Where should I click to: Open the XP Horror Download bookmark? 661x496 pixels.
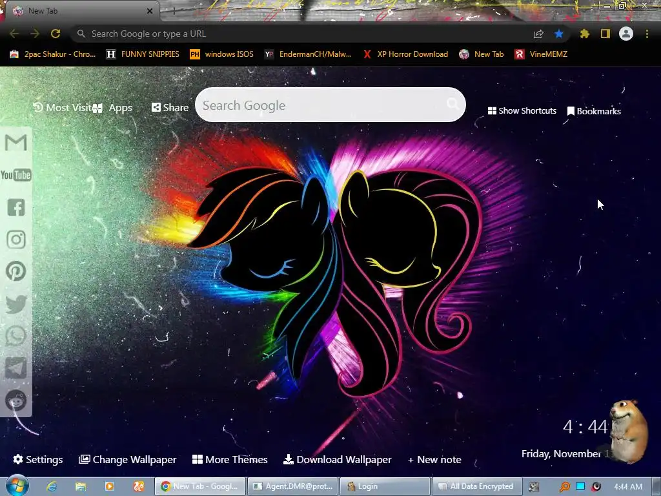click(405, 54)
